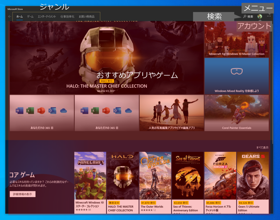Image resolution: width=280 pixels, height=220 pixels.
Task: Open the search in Microsoft Store
Action: coord(249,16)
